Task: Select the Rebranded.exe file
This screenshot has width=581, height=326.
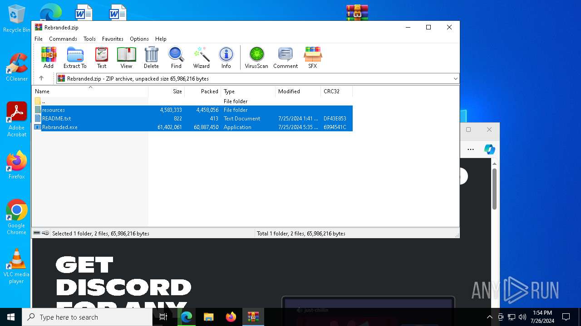Action: [x=192, y=127]
